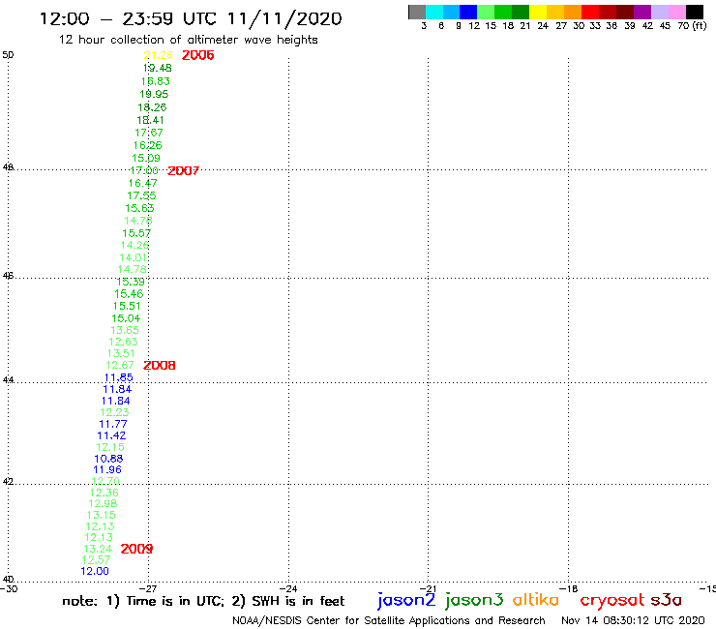Click the gray swatch in the color legend

pyautogui.click(x=417, y=13)
